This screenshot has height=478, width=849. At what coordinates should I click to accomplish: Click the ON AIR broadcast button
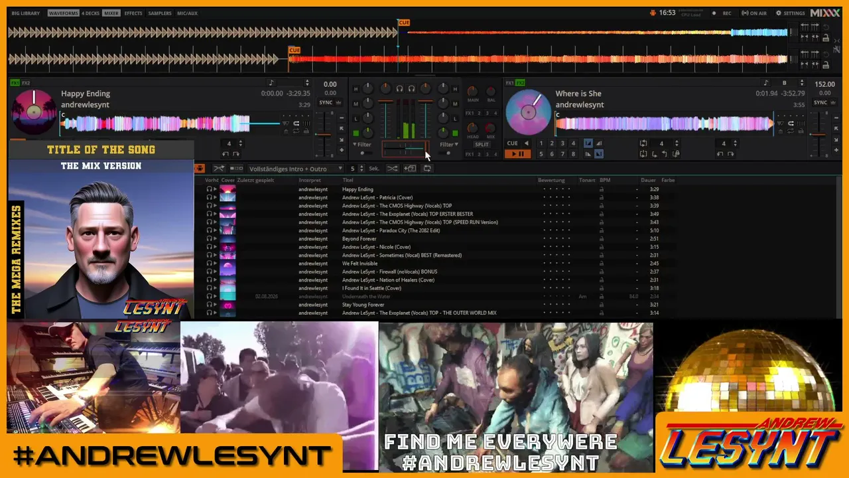click(753, 13)
